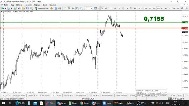Image resolution: width=189 pixels, height=106 pixels.
Task: Open Zoom from the taskbar
Action: pos(107,103)
